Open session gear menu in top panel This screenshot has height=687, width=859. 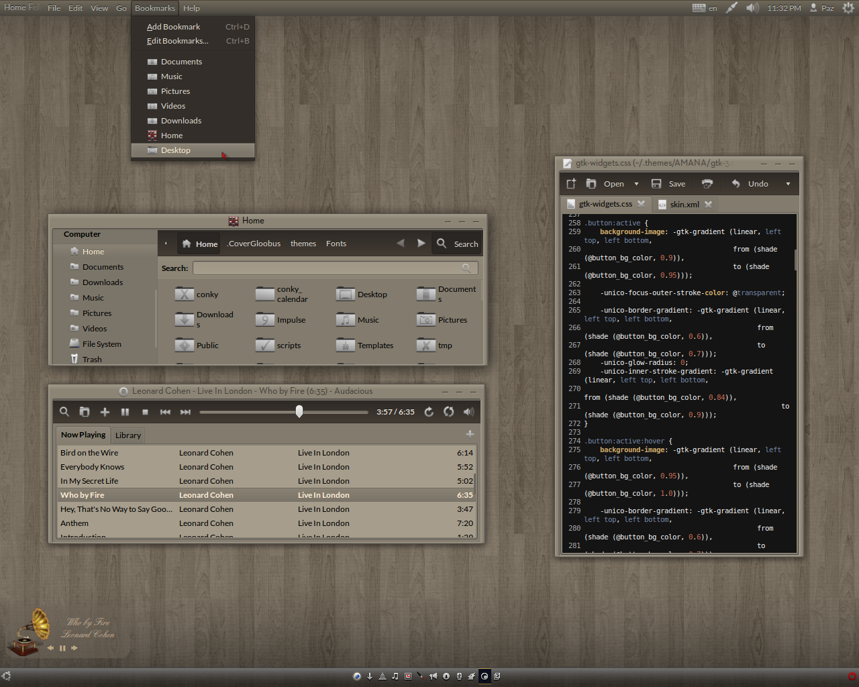[x=848, y=8]
